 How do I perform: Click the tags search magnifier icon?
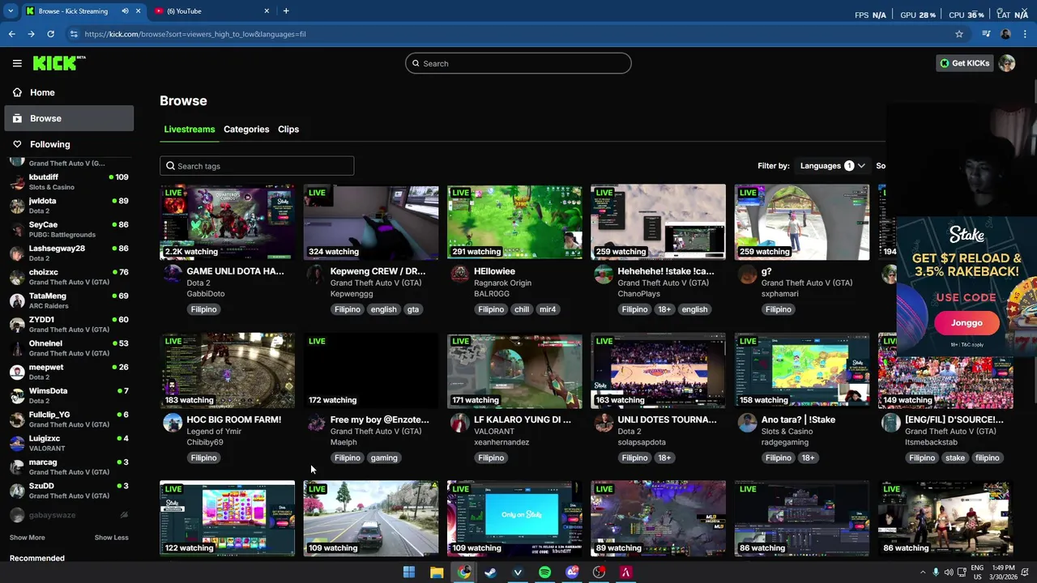(170, 166)
